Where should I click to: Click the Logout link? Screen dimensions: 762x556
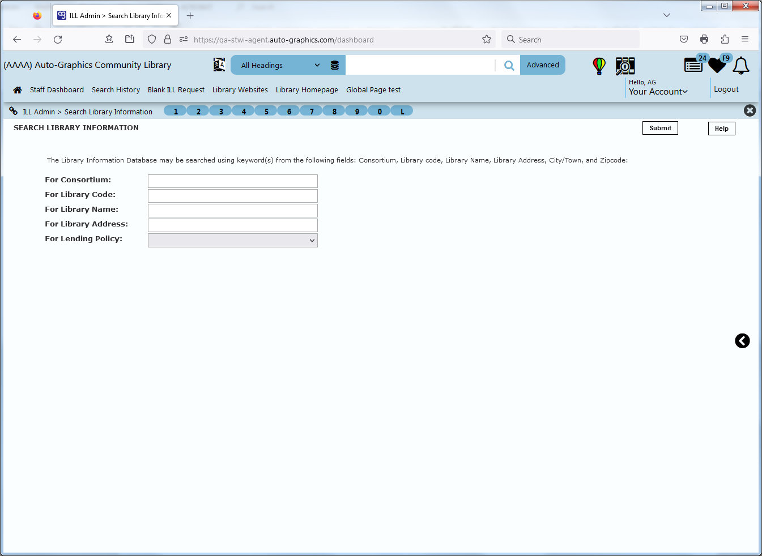(726, 89)
